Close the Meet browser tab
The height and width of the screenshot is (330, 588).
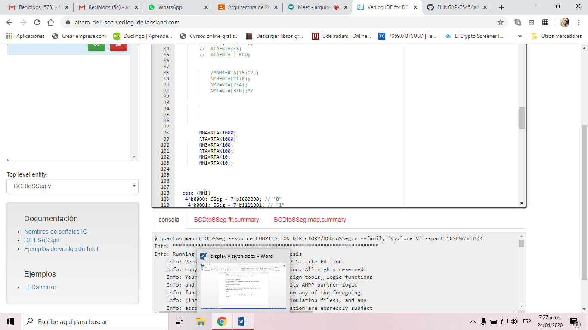coord(346,7)
